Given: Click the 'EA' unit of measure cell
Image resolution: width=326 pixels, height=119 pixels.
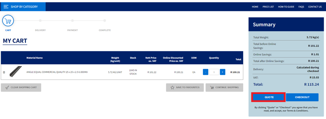Looking at the screenshot, I should [x=194, y=72].
